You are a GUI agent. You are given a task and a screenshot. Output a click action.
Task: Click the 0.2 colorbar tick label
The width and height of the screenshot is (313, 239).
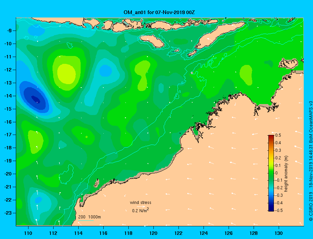pyautogui.click(x=278, y=158)
